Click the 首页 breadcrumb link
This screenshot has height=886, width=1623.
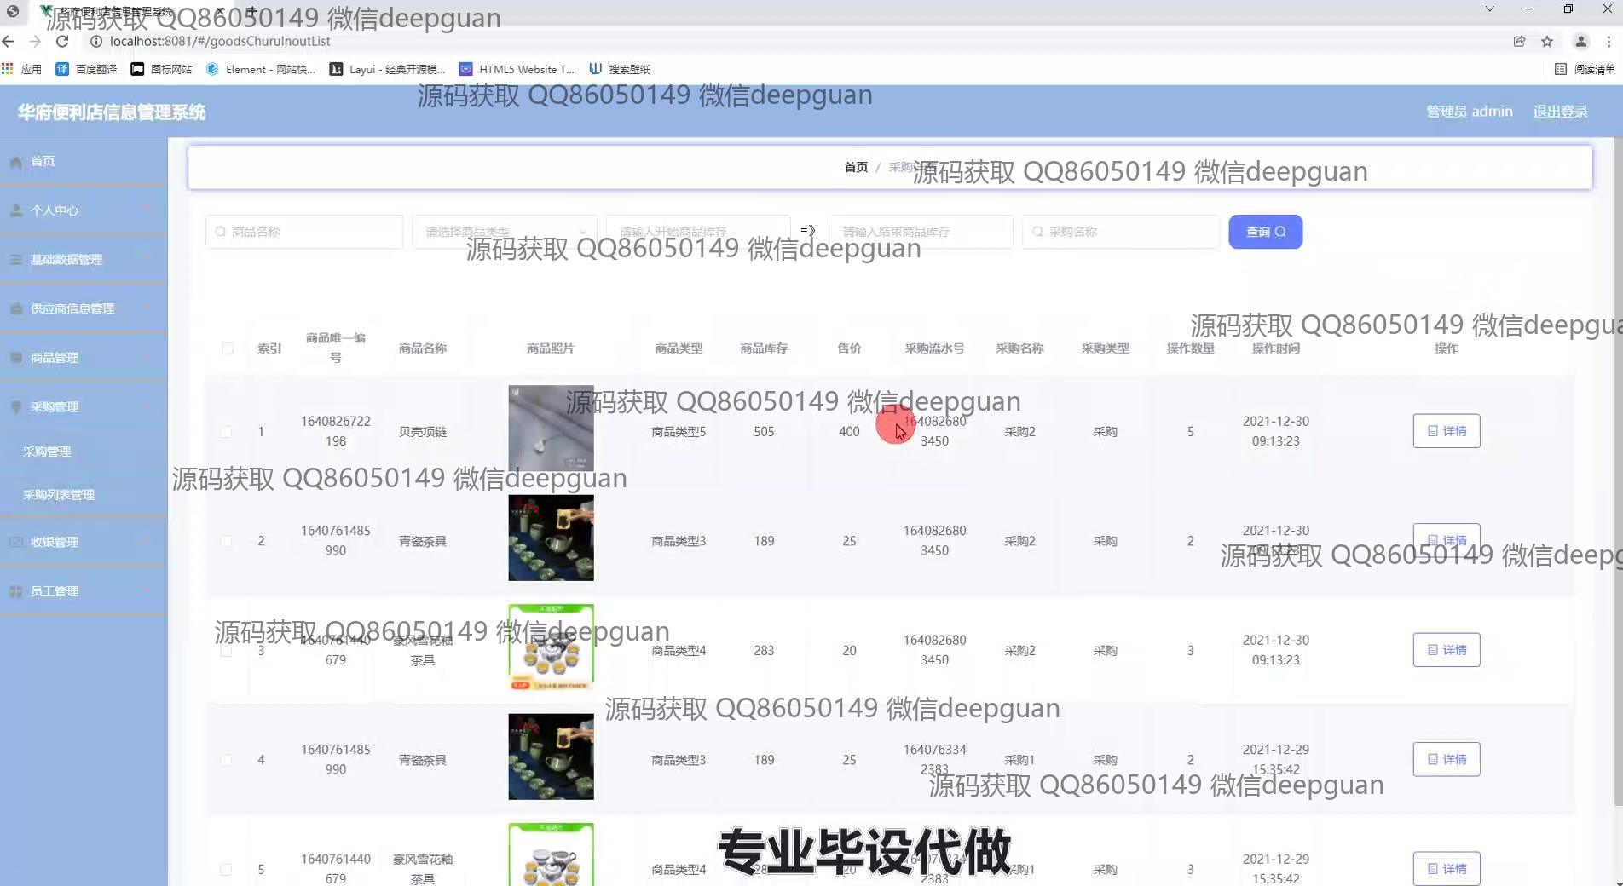[856, 167]
